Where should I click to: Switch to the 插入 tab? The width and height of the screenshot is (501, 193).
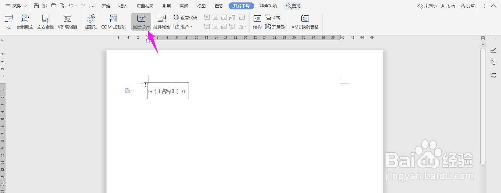click(124, 6)
